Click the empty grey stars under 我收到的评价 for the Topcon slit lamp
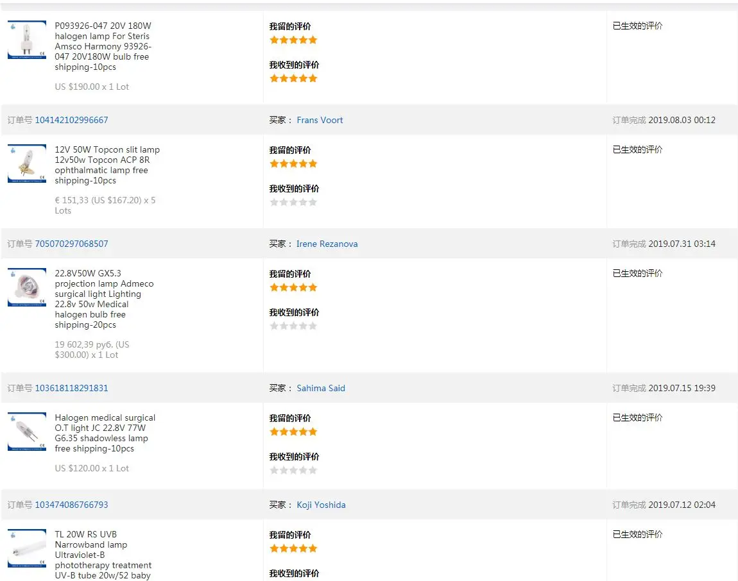 (x=293, y=202)
